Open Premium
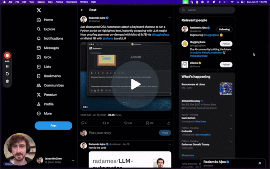Image resolution: width=270 pixels, height=169 pixels. [x=47, y=95]
